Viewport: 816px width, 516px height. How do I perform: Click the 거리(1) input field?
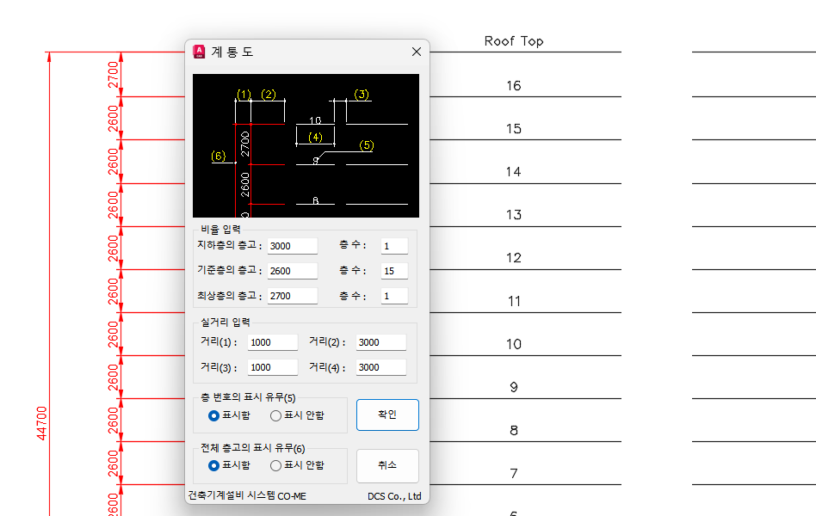tap(272, 342)
